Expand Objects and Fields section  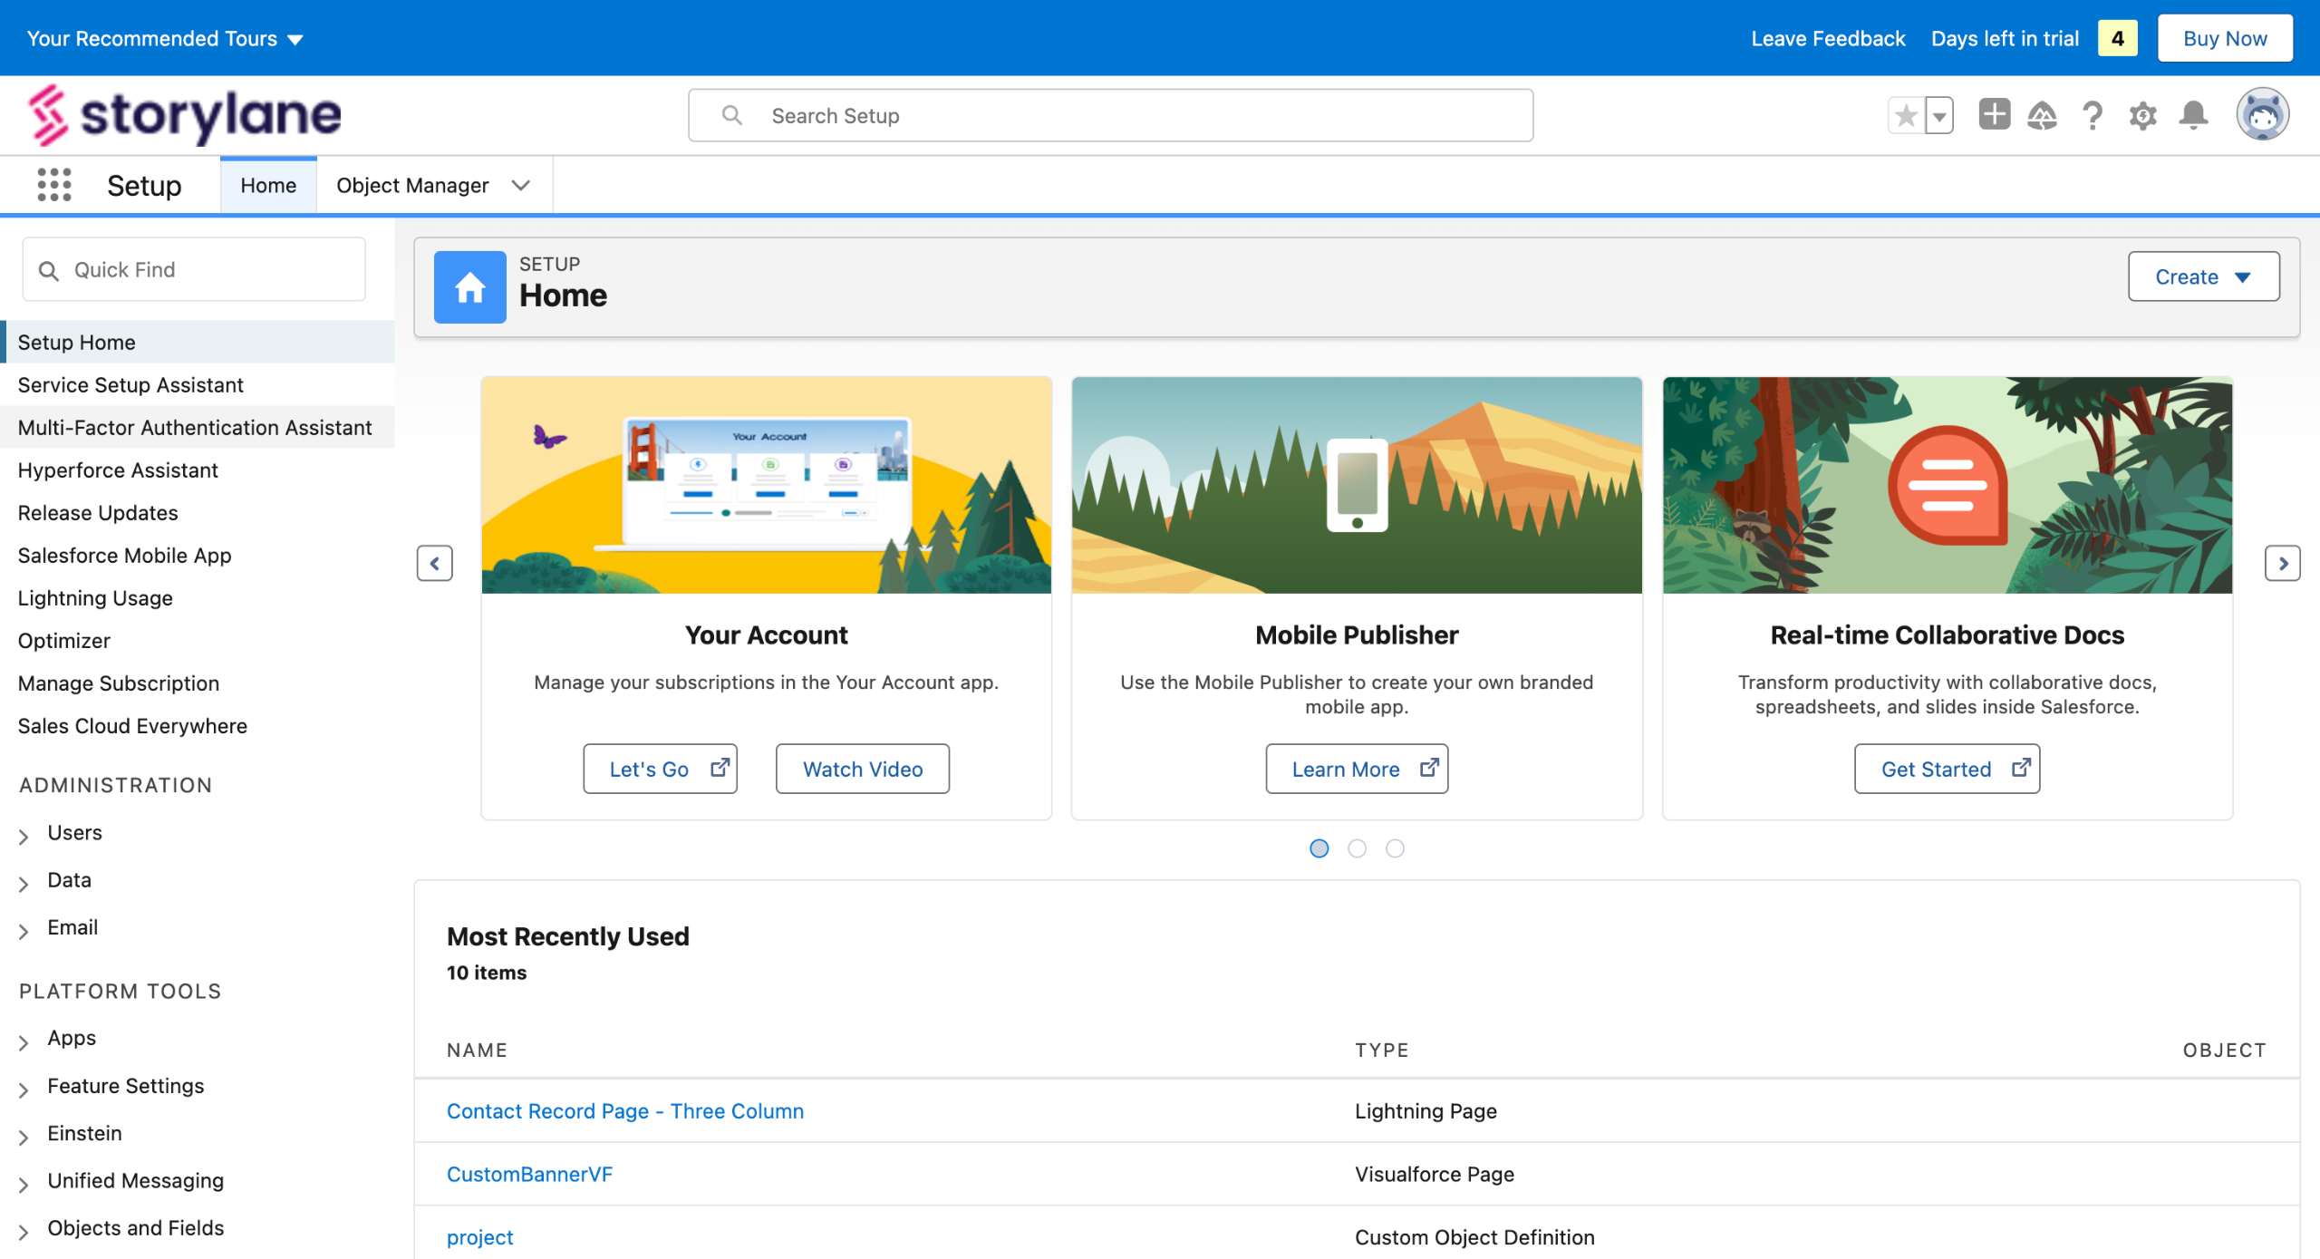24,1231
